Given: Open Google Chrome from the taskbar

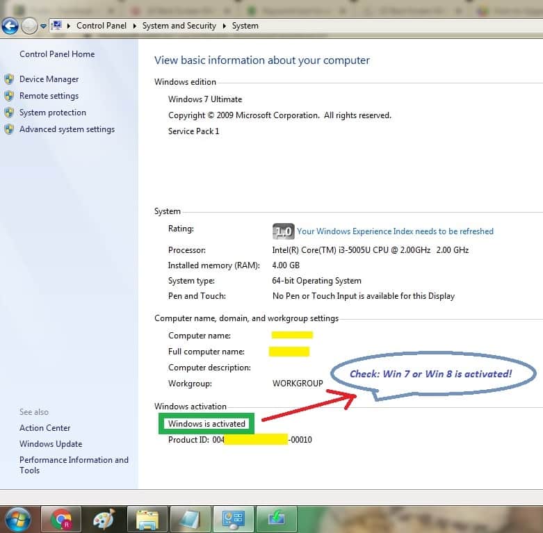Looking at the screenshot, I should tap(61, 520).
